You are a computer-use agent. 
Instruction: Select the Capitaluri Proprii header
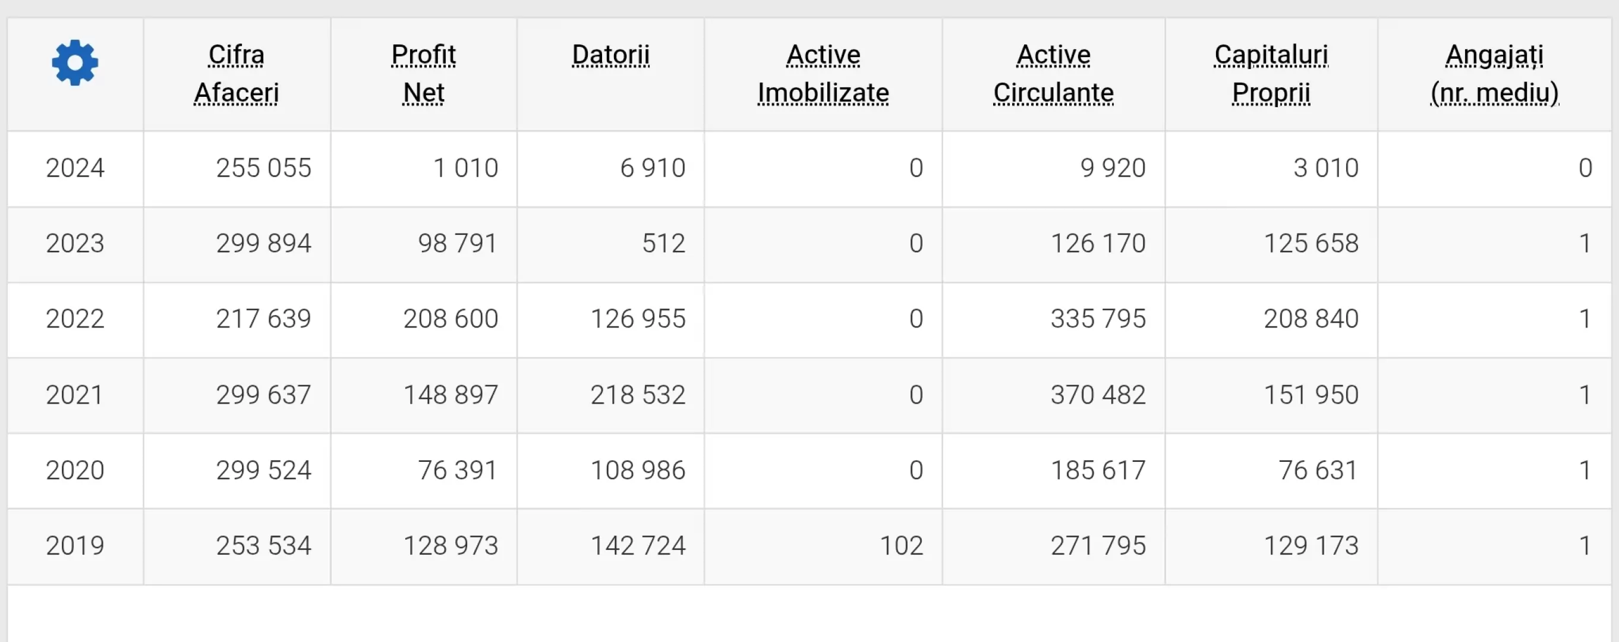pyautogui.click(x=1271, y=74)
